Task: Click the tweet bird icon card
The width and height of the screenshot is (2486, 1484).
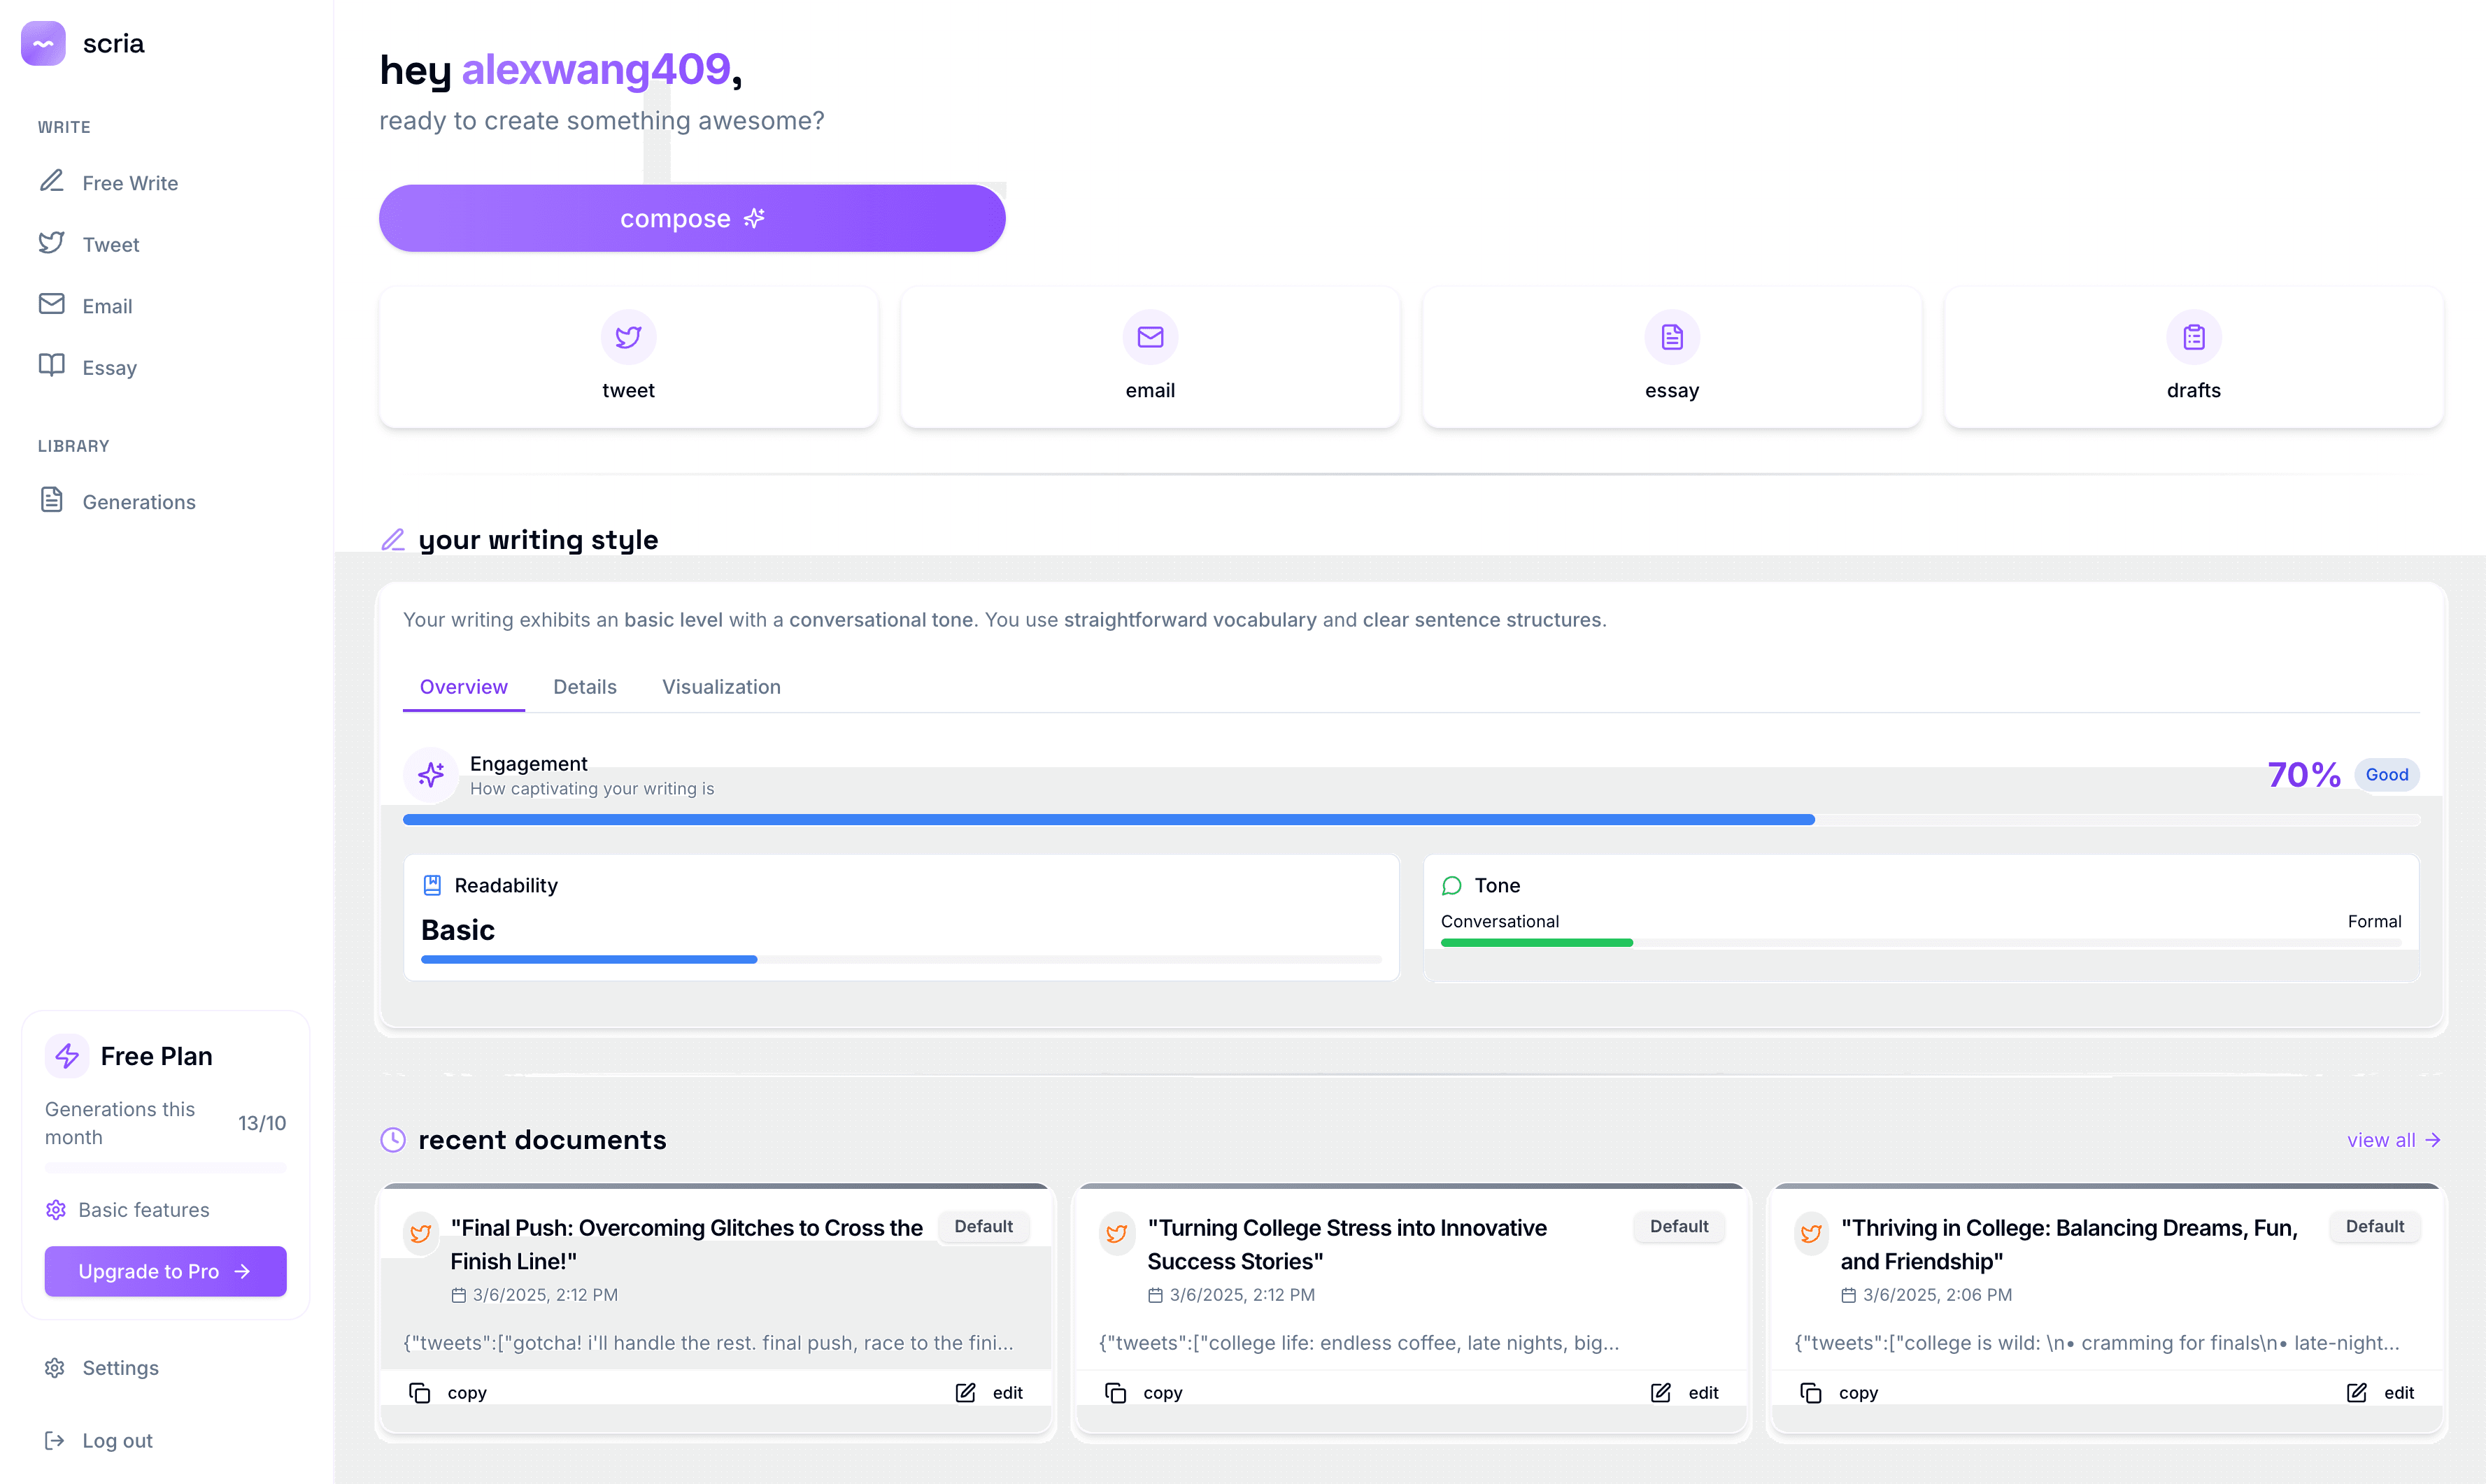Action: point(628,337)
